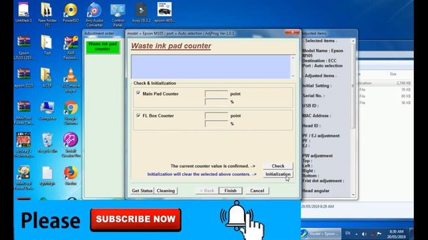This screenshot has width=428, height=240.
Task: Launch the MiniTool Power Data shortcut beside blank document
Action: tap(24, 177)
